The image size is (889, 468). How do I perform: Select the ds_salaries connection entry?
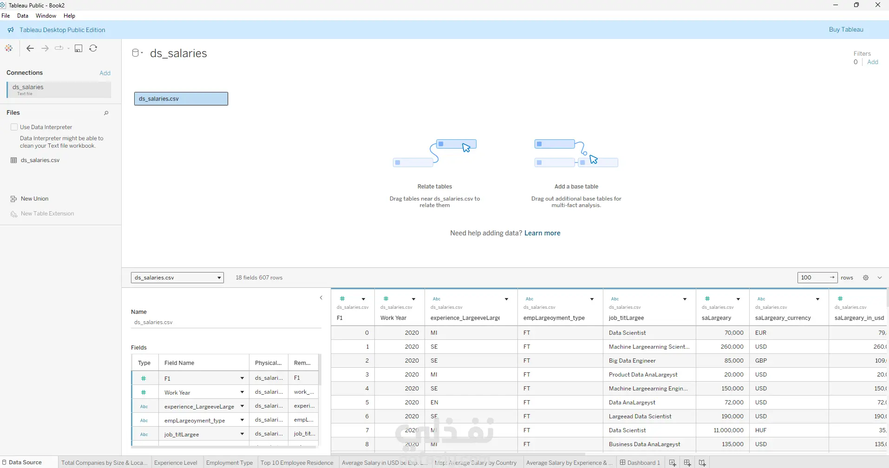pos(59,90)
